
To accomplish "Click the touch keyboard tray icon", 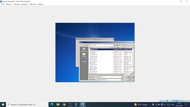I will (x=168, y=105).
